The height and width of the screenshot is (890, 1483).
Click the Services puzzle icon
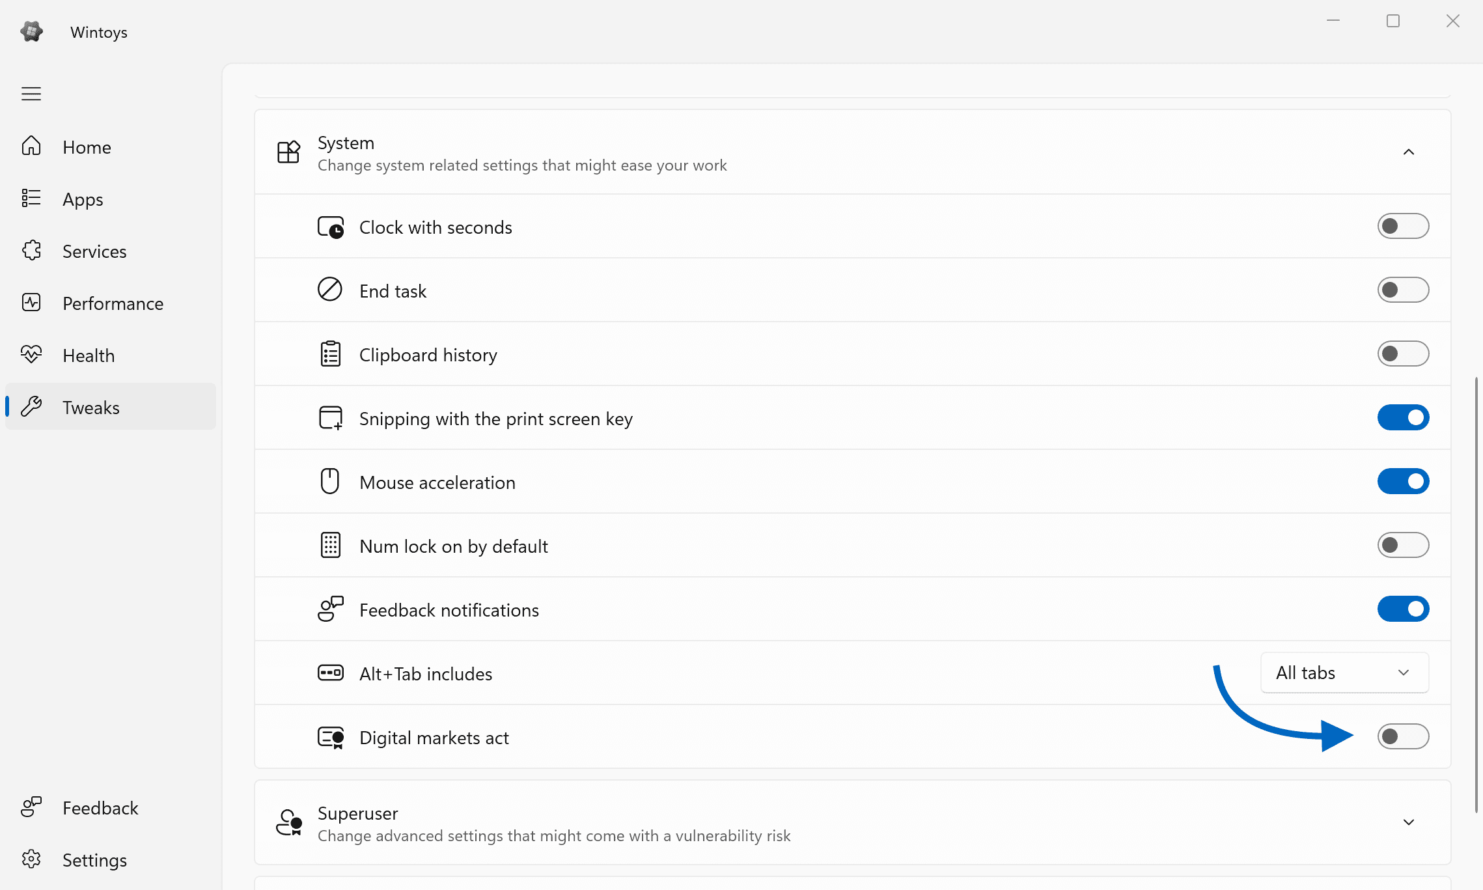coord(31,250)
